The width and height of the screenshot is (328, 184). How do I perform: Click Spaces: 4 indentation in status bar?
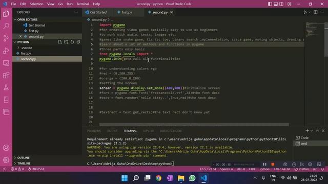pos(226,169)
